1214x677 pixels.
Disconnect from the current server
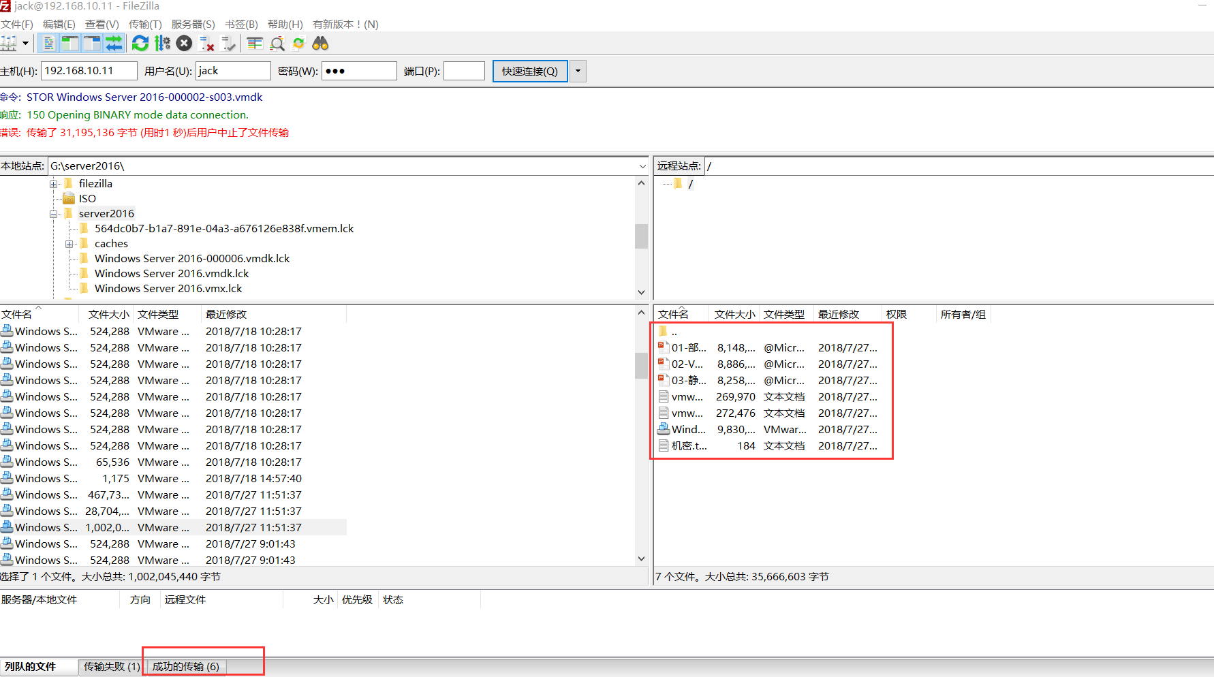pos(206,44)
